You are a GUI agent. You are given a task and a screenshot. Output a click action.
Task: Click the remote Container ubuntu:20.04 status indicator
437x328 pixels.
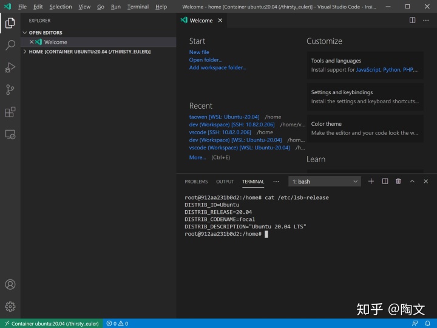52,324
